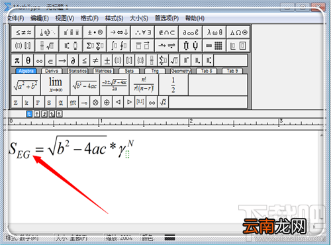This screenshot has width=331, height=245.
Task: Open the logical symbols palette (∴∀∃)
Action: [143, 32]
